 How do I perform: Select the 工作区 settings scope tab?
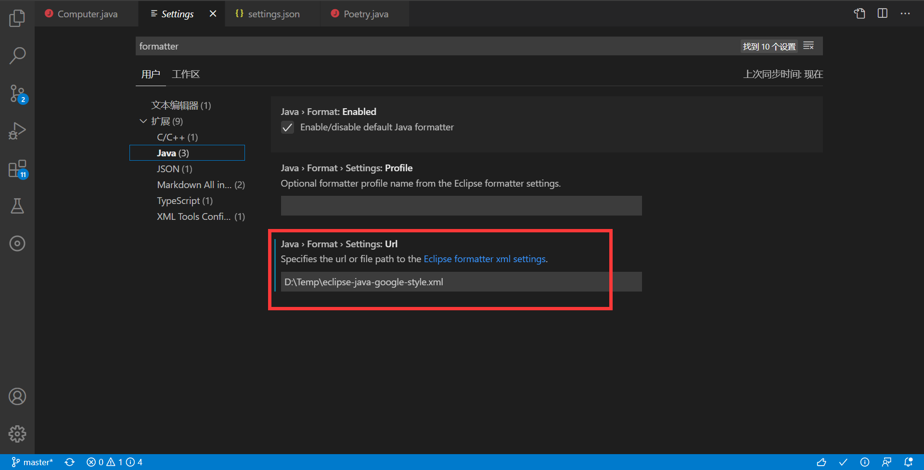click(186, 75)
